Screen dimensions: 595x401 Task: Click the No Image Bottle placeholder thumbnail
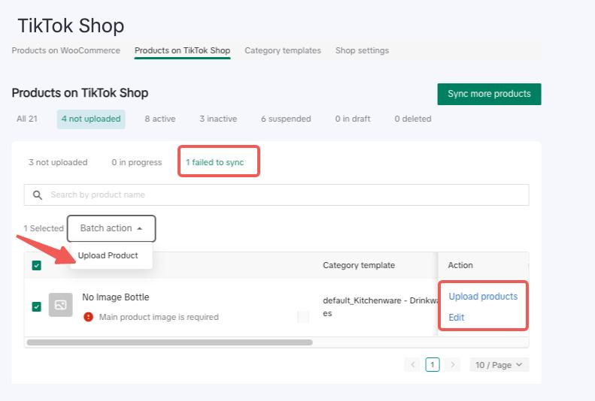pyautogui.click(x=61, y=305)
